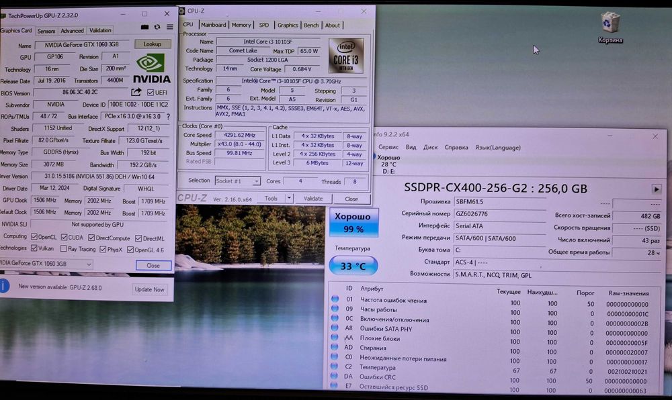The image size is (672, 400).
Task: Toggle the DirectML checkbox
Action: pos(138,238)
